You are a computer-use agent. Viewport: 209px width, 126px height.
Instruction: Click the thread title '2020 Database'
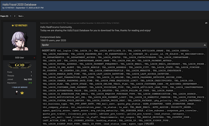point(27,4)
